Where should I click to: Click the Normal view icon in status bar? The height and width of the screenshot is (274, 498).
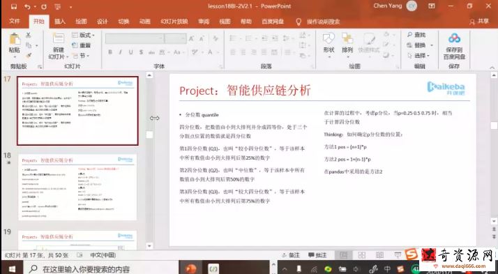343,255
